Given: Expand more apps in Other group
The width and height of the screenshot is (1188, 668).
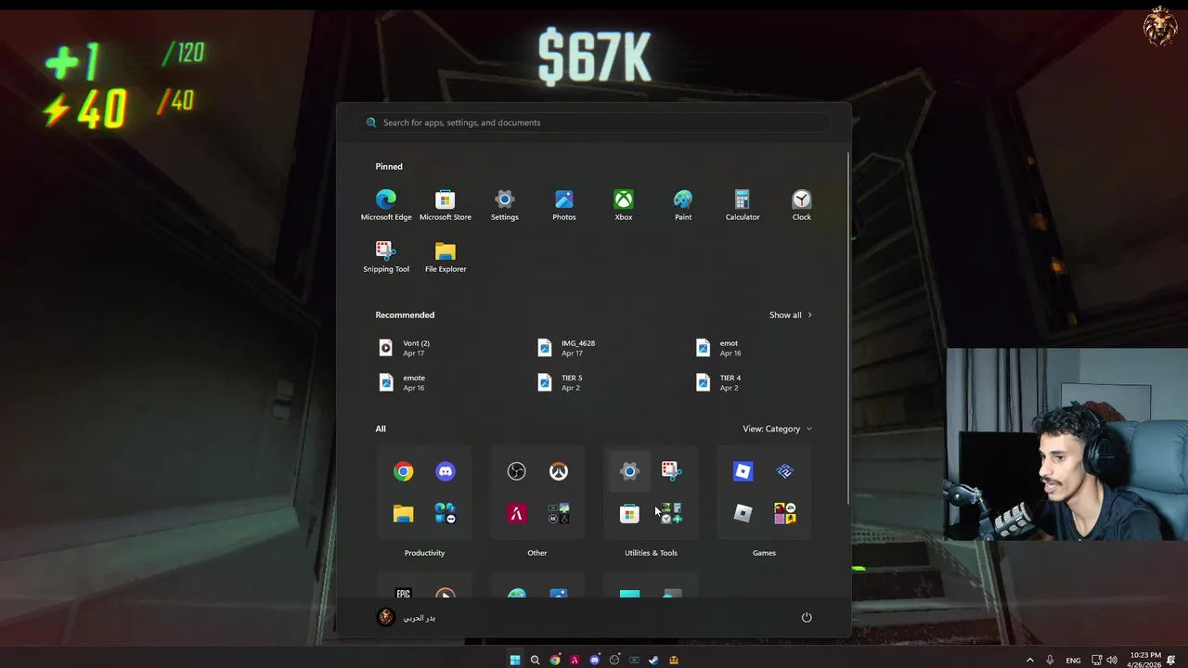Looking at the screenshot, I should (x=559, y=514).
